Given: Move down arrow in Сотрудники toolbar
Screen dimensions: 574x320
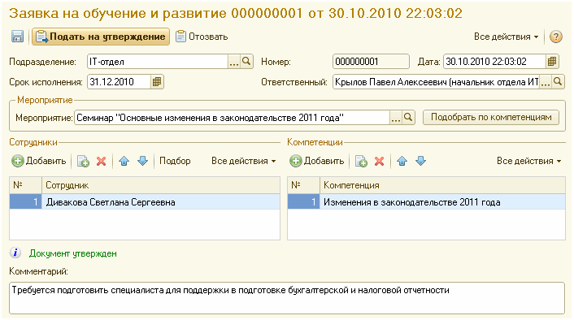Looking at the screenshot, I should 142,161.
